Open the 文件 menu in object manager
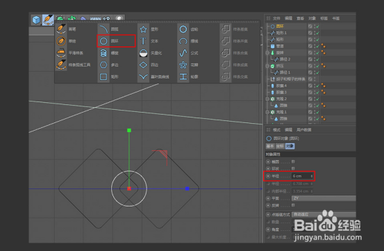The image size is (384, 251). tap(276, 18)
